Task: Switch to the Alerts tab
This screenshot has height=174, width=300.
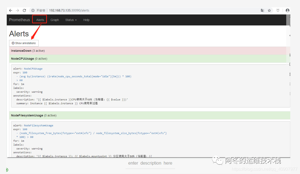Action: tap(40, 20)
